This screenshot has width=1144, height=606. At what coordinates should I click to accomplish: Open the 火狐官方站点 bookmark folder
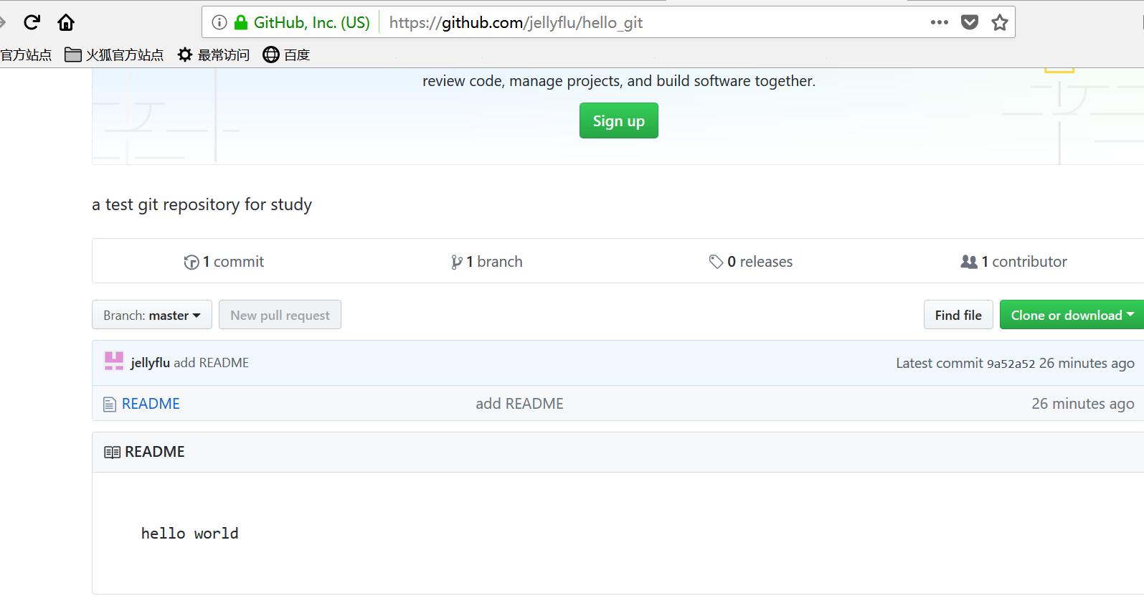tap(115, 55)
